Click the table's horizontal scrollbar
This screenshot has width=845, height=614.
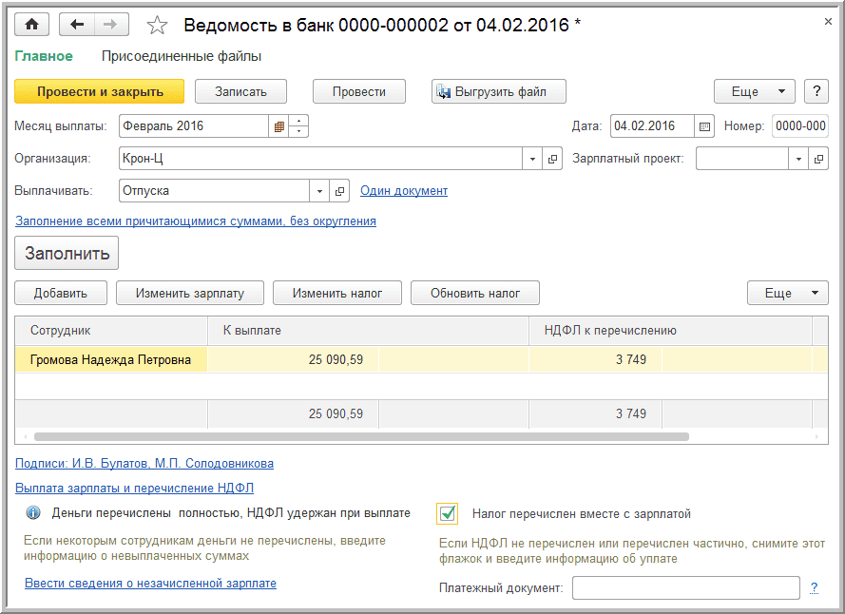tap(361, 437)
